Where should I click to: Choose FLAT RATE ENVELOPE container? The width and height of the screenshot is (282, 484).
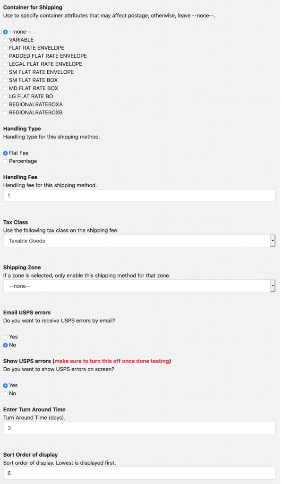(x=5, y=48)
